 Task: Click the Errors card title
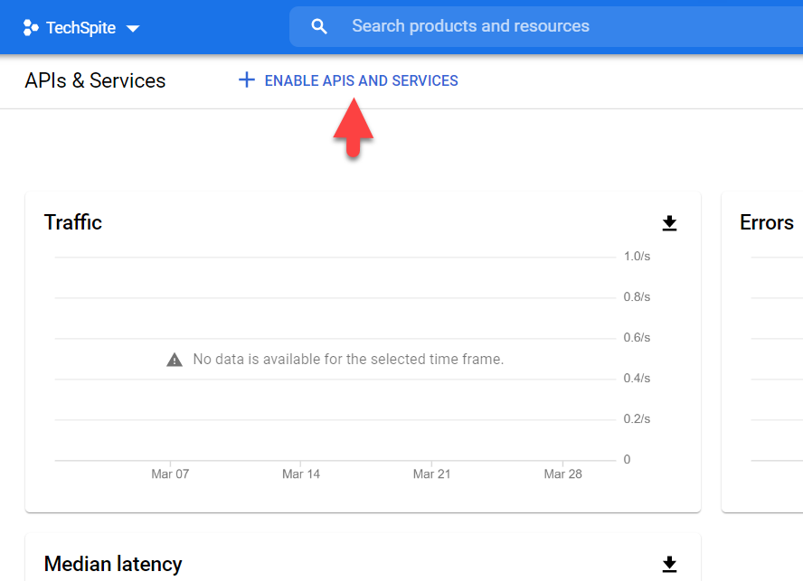pyautogui.click(x=767, y=222)
